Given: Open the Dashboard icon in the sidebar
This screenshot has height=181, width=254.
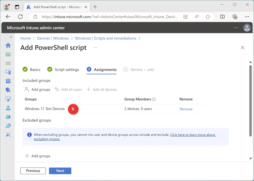Looking at the screenshot, I should 8,54.
